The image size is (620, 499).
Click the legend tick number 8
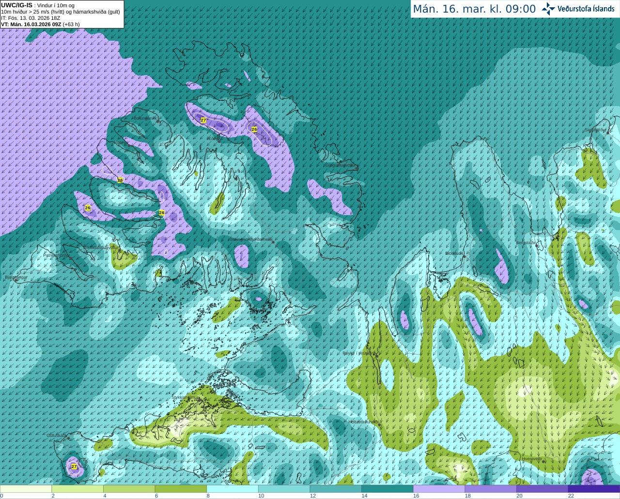[208, 496]
